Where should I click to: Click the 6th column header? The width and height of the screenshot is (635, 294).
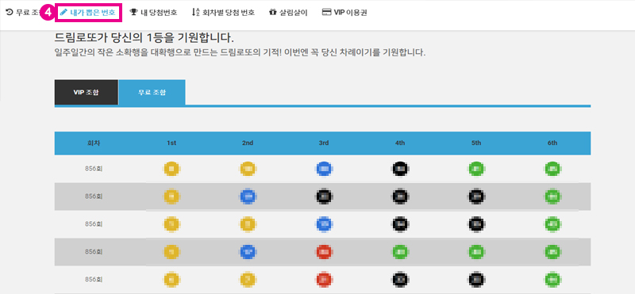[552, 143]
